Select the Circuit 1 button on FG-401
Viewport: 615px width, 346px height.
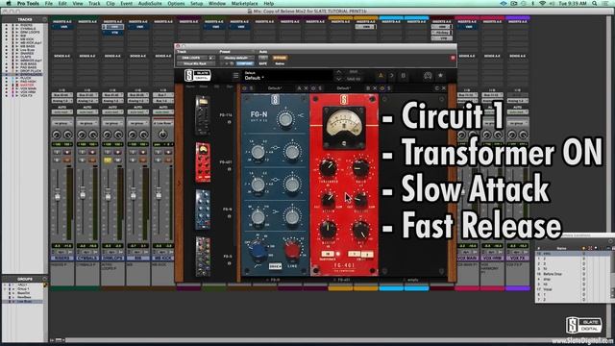[x=355, y=254]
